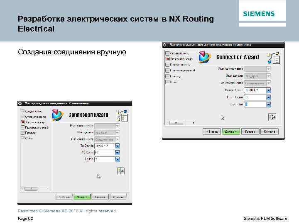The height and width of the screenshot is (224, 299).
Task: Click the slide title 'Разработка электрических систем'
Action: tap(88, 19)
